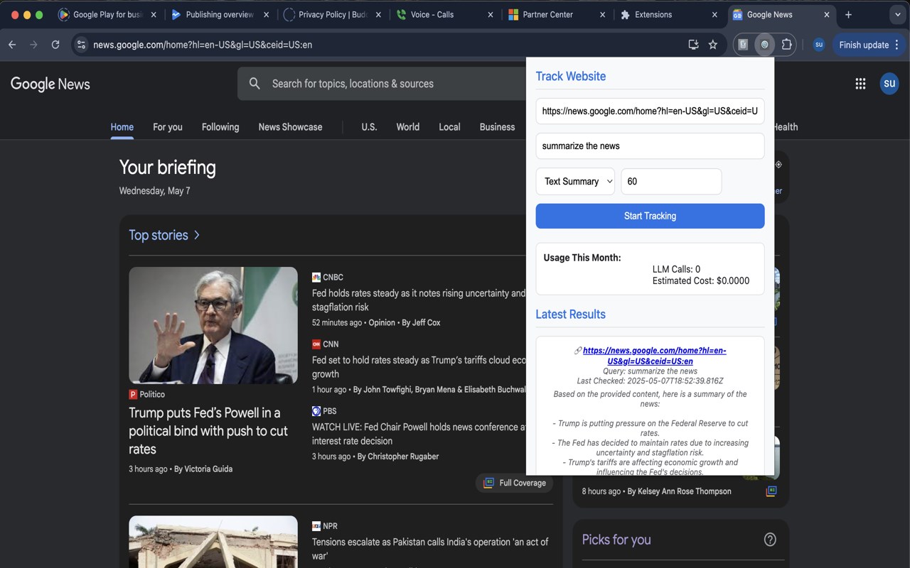Viewport: 910px width, 568px height.
Task: Click the Start Tracking button
Action: [650, 216]
